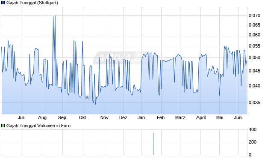Click the 'Mai' month label
265x159 pixels.
(x=220, y=117)
